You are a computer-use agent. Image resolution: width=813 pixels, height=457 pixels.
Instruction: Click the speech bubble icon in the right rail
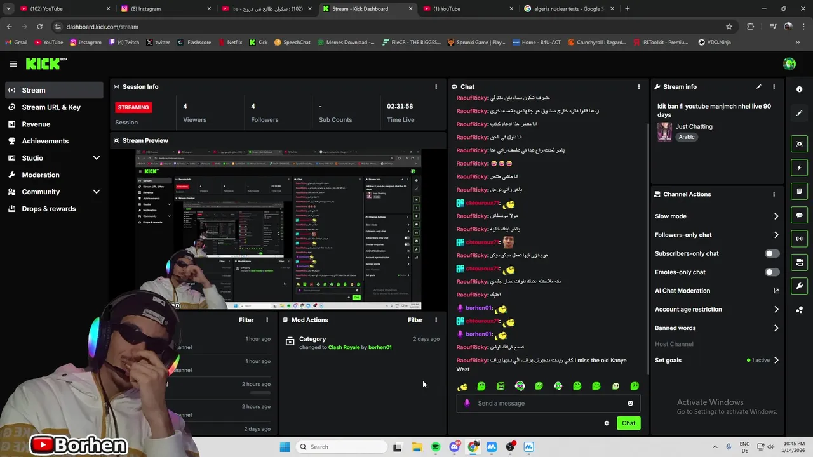click(799, 215)
